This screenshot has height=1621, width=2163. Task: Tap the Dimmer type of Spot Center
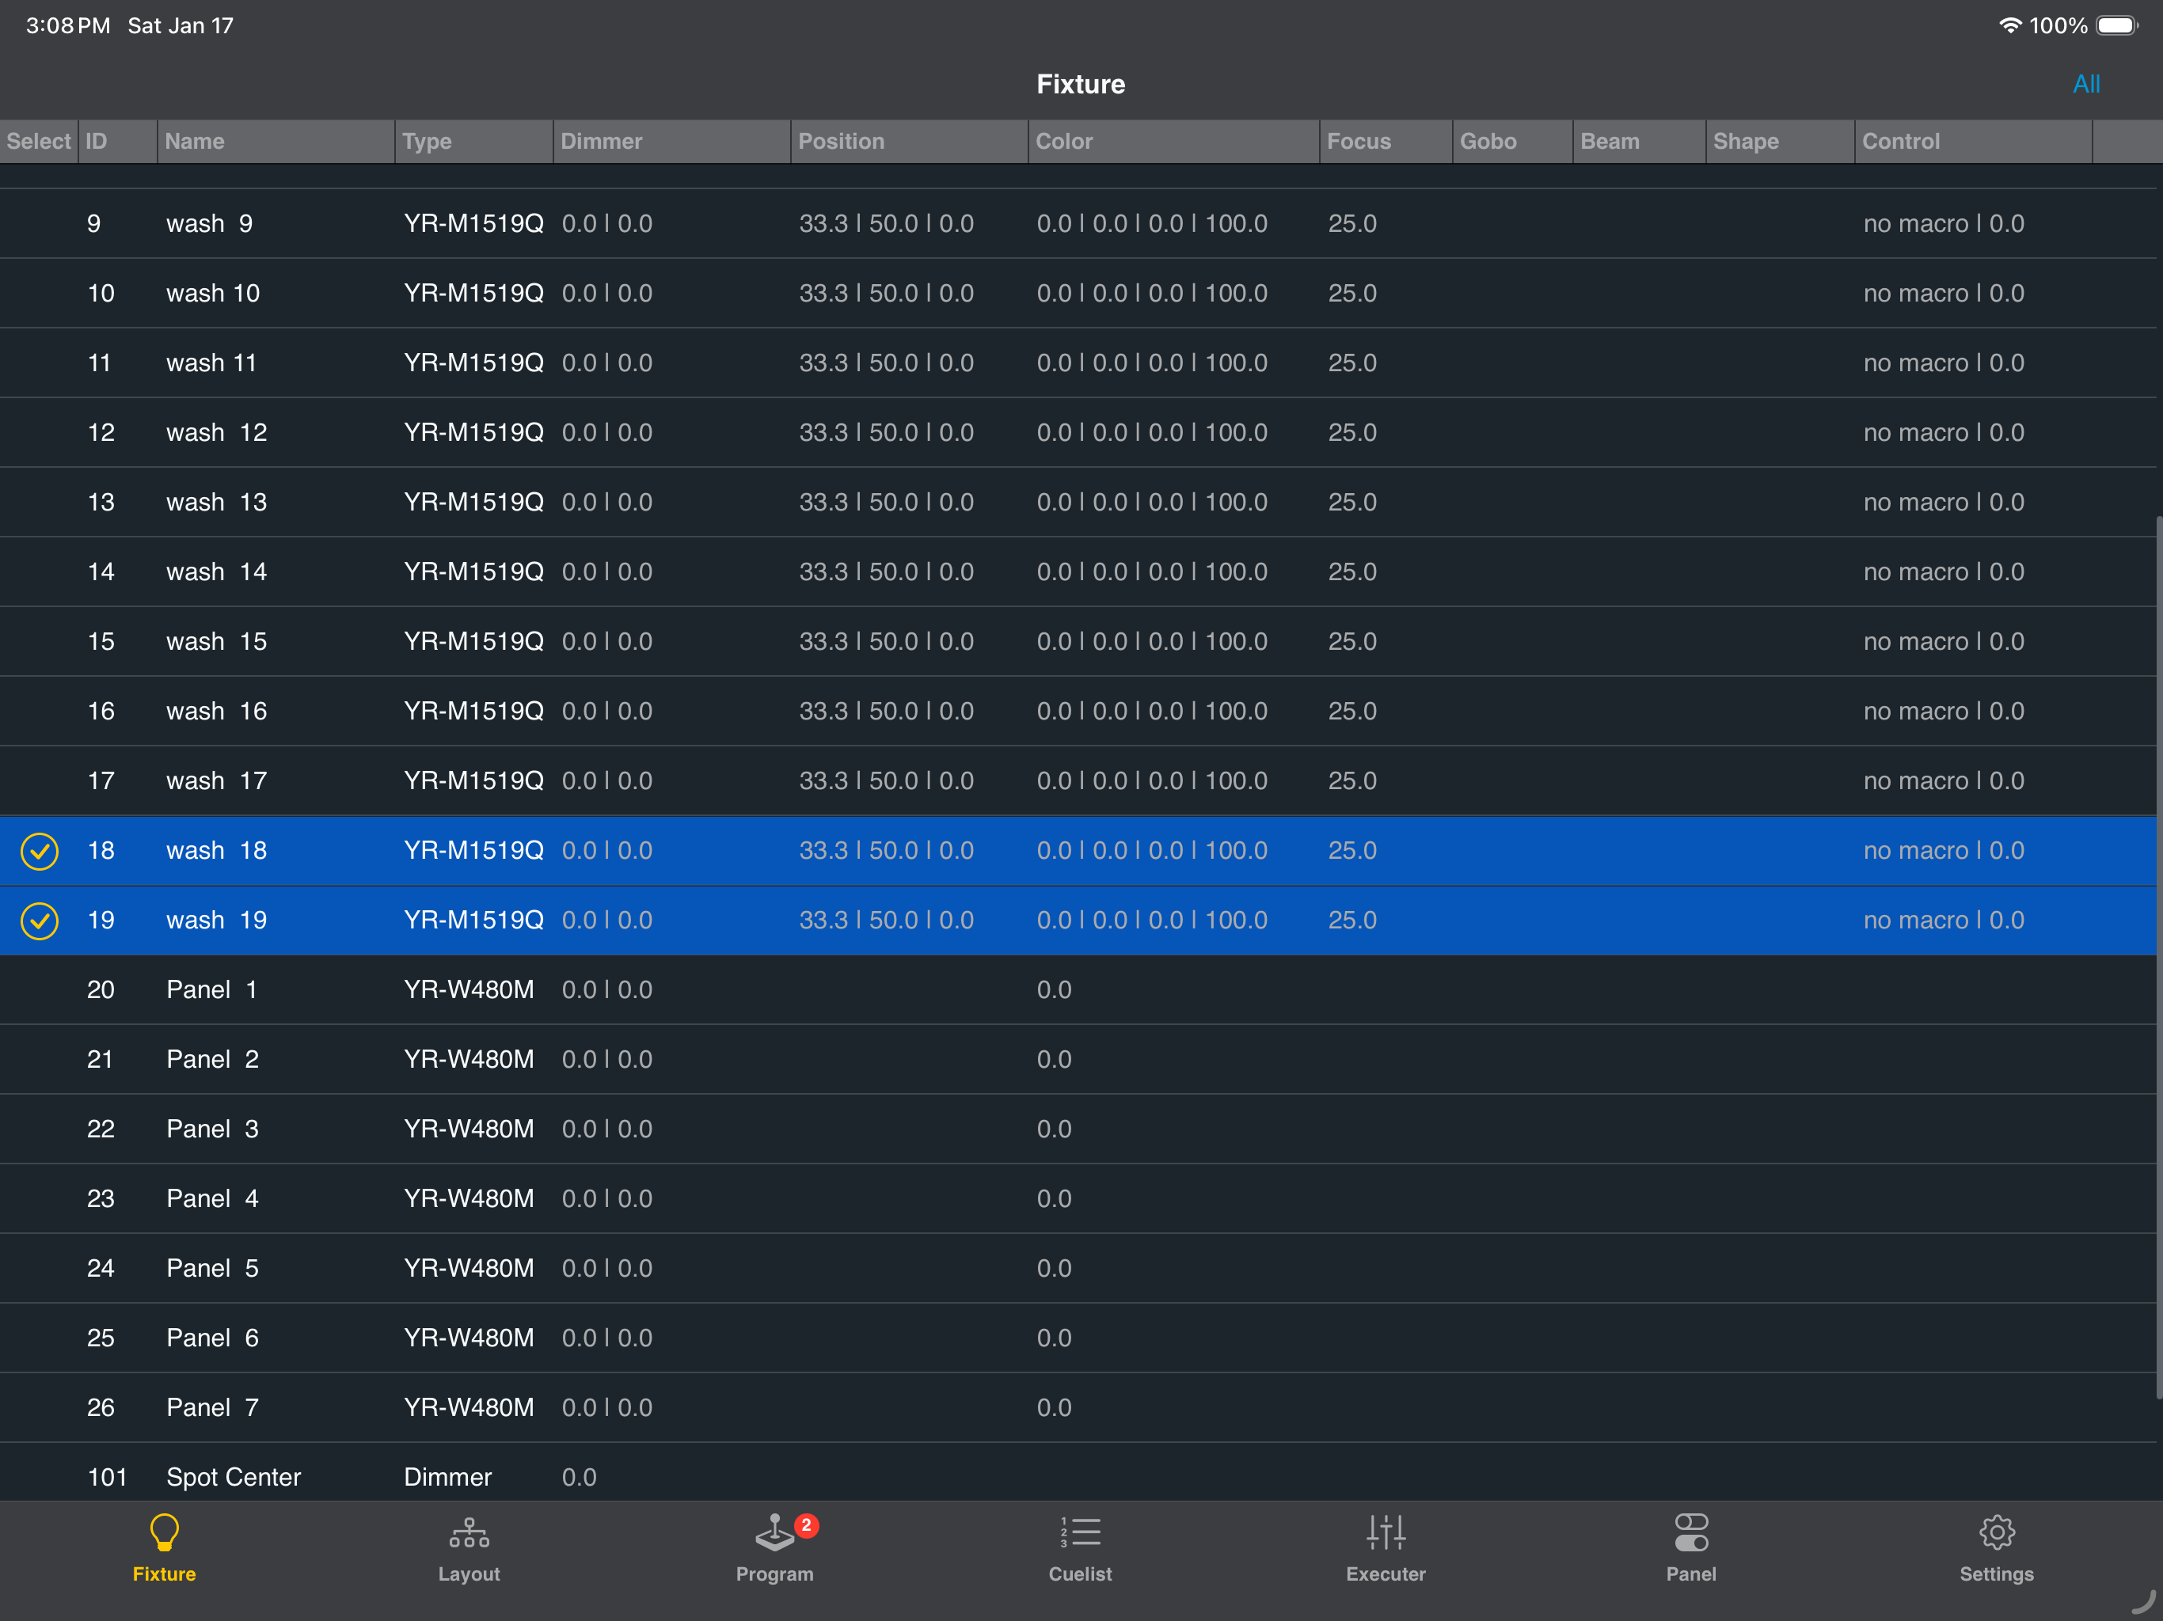447,1477
